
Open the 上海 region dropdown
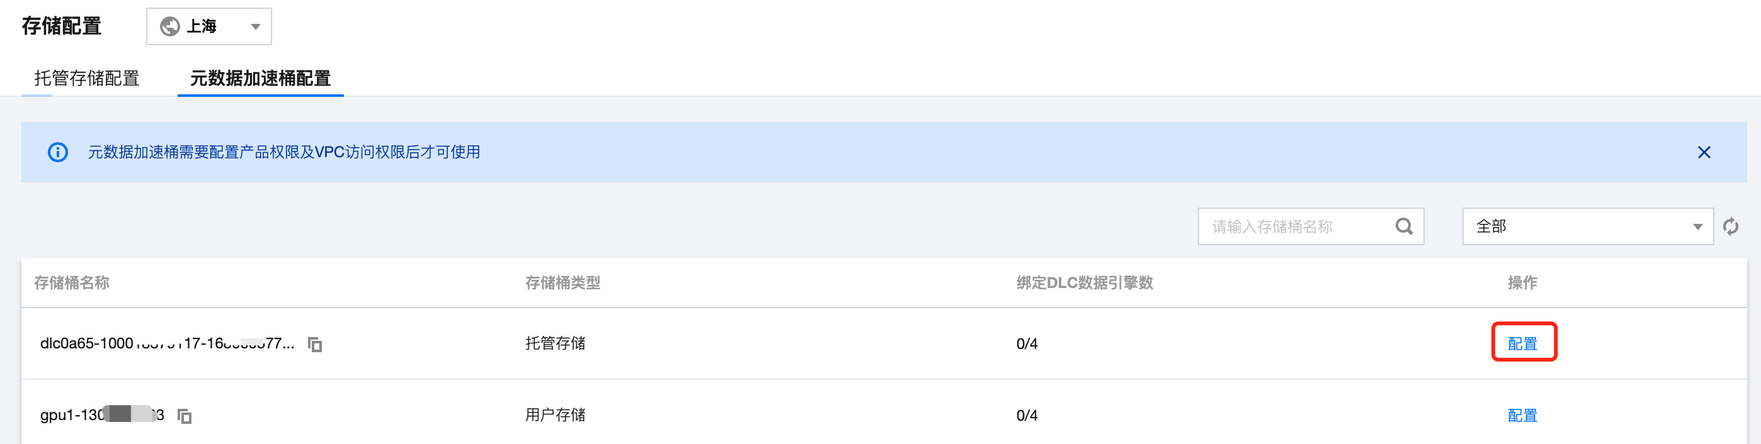(x=208, y=26)
